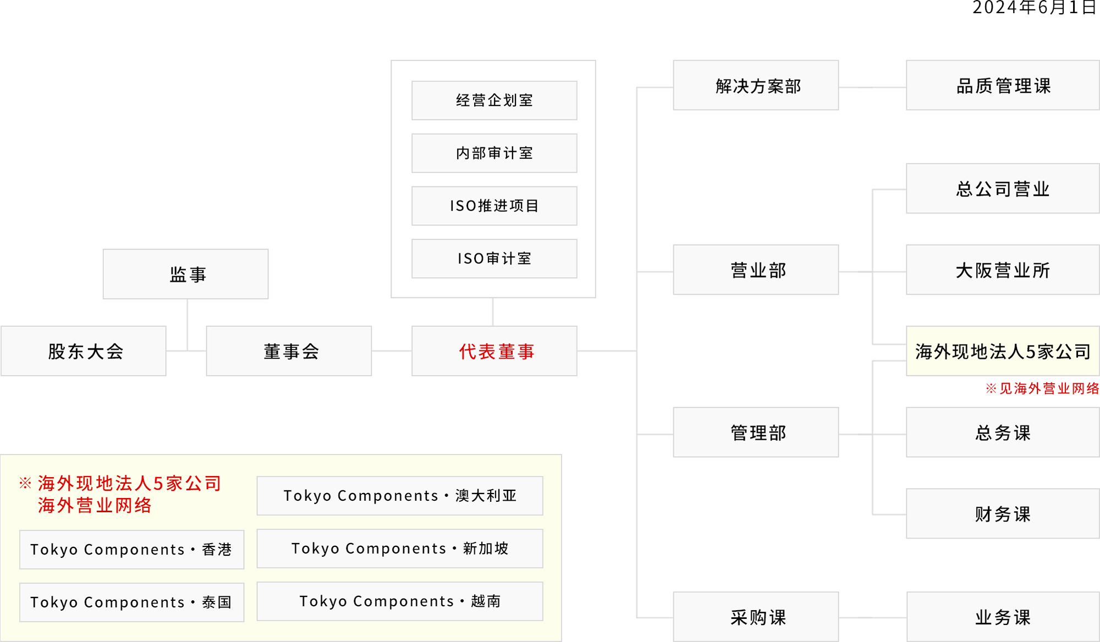This screenshot has width=1100, height=642.
Task: Click the ISO推进项目 box
Action: pos(494,206)
